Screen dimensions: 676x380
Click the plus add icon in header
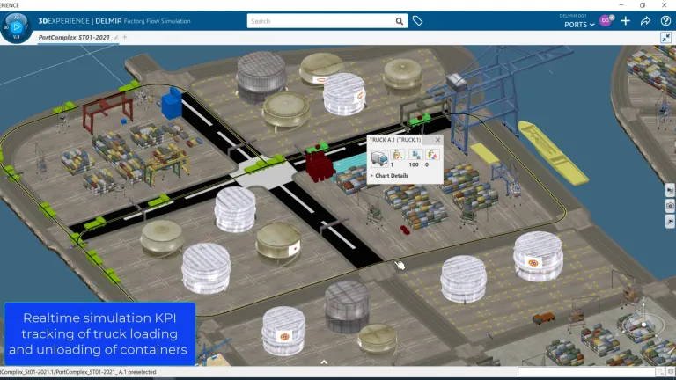(626, 21)
